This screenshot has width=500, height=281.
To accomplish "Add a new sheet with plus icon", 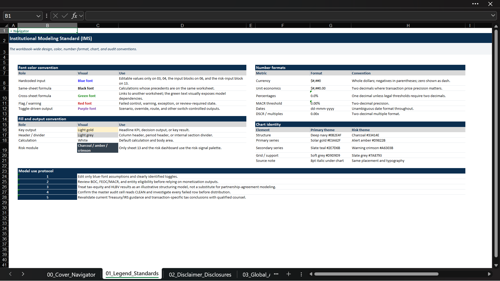I will pos(289,274).
